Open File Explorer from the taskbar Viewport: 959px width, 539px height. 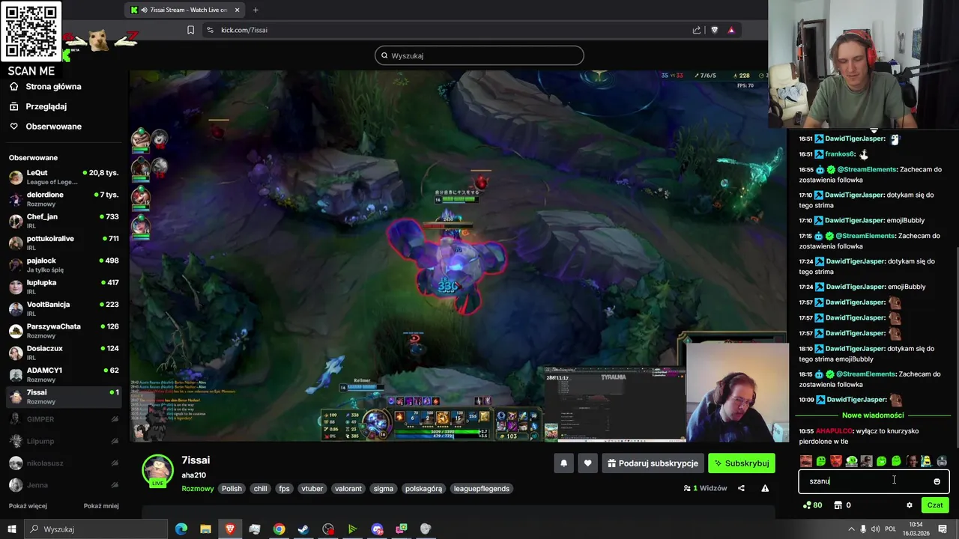(x=205, y=529)
